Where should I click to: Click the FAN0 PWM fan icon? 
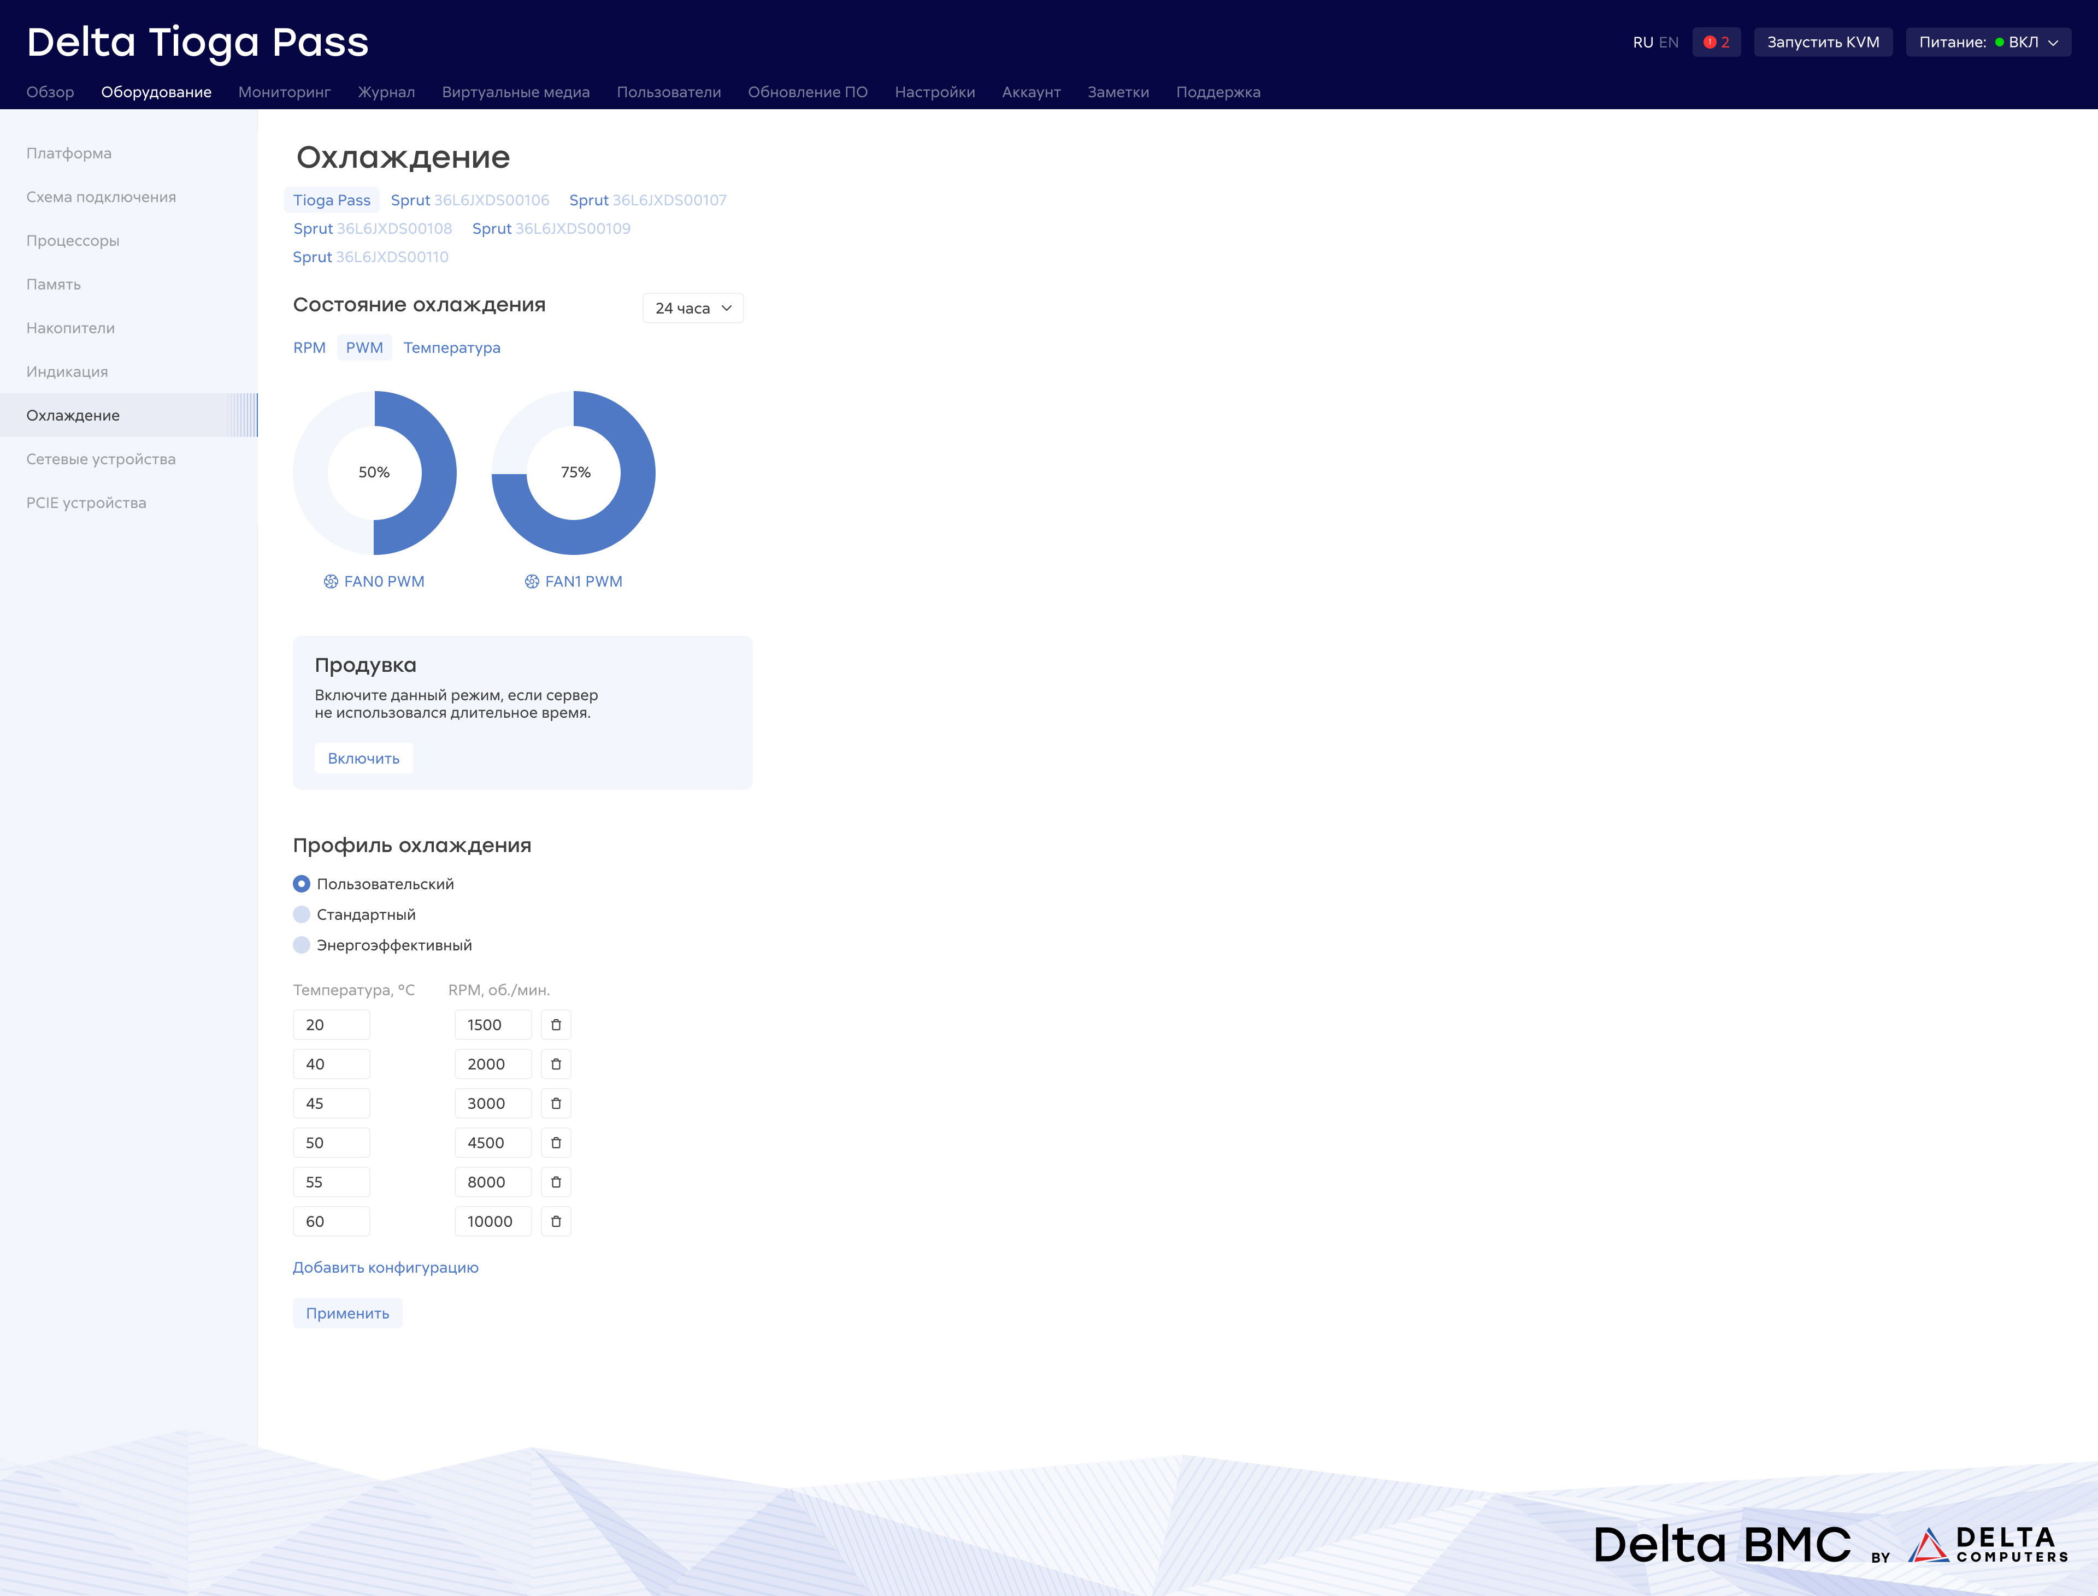point(331,581)
